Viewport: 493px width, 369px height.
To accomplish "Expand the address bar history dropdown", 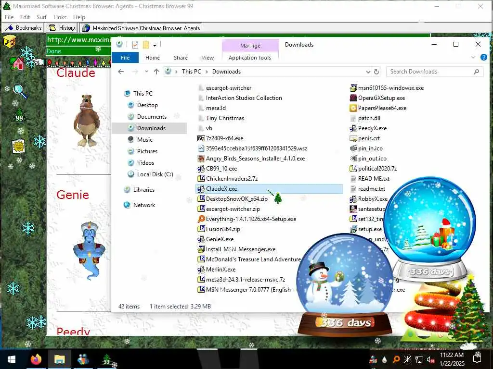I will pos(368,72).
